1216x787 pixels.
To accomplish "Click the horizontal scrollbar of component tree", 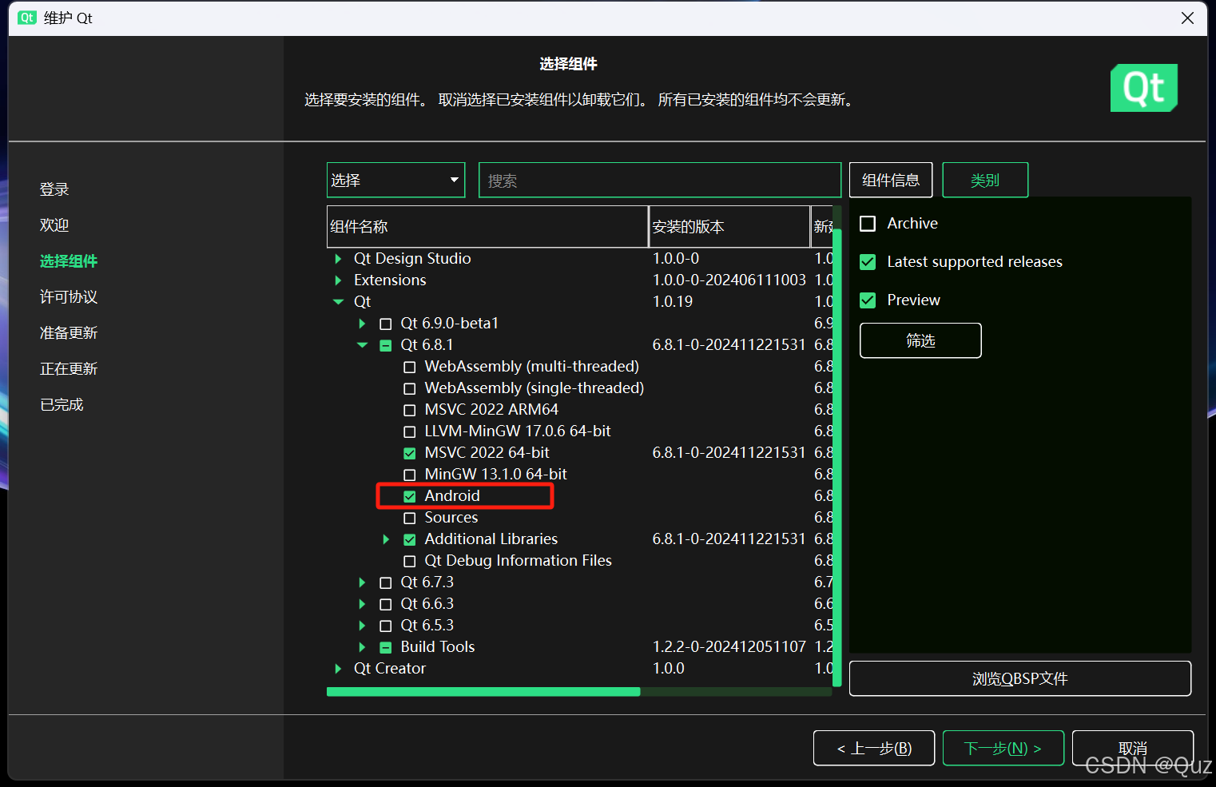I will tap(483, 692).
